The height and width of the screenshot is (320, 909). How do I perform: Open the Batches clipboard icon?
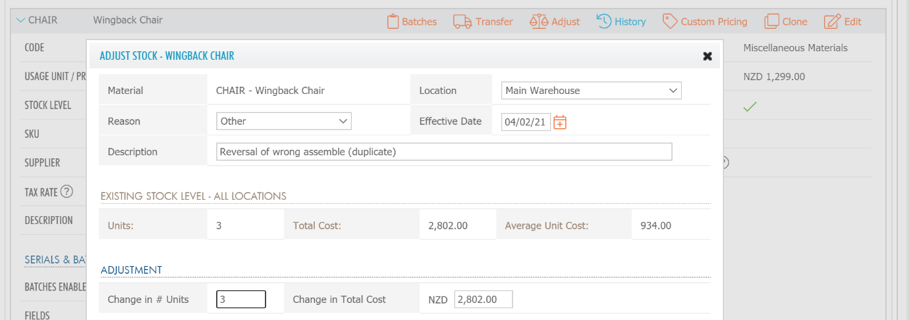[393, 22]
